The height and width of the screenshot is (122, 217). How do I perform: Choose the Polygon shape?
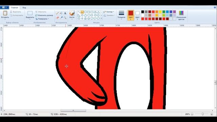(95, 12)
